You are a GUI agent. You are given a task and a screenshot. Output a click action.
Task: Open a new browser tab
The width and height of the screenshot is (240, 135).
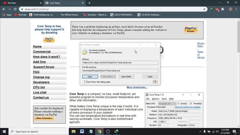89,3
